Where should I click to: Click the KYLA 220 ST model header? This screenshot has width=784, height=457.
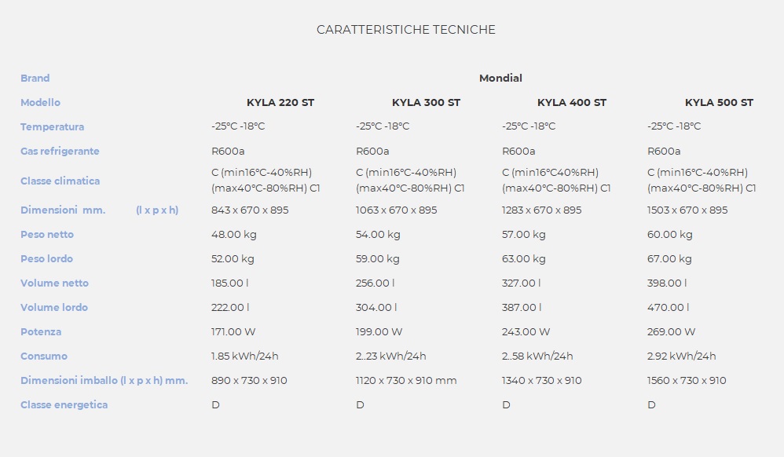click(280, 103)
